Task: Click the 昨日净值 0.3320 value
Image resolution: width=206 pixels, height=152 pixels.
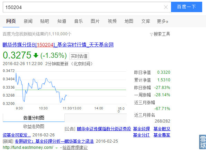Action: [x=164, y=72]
